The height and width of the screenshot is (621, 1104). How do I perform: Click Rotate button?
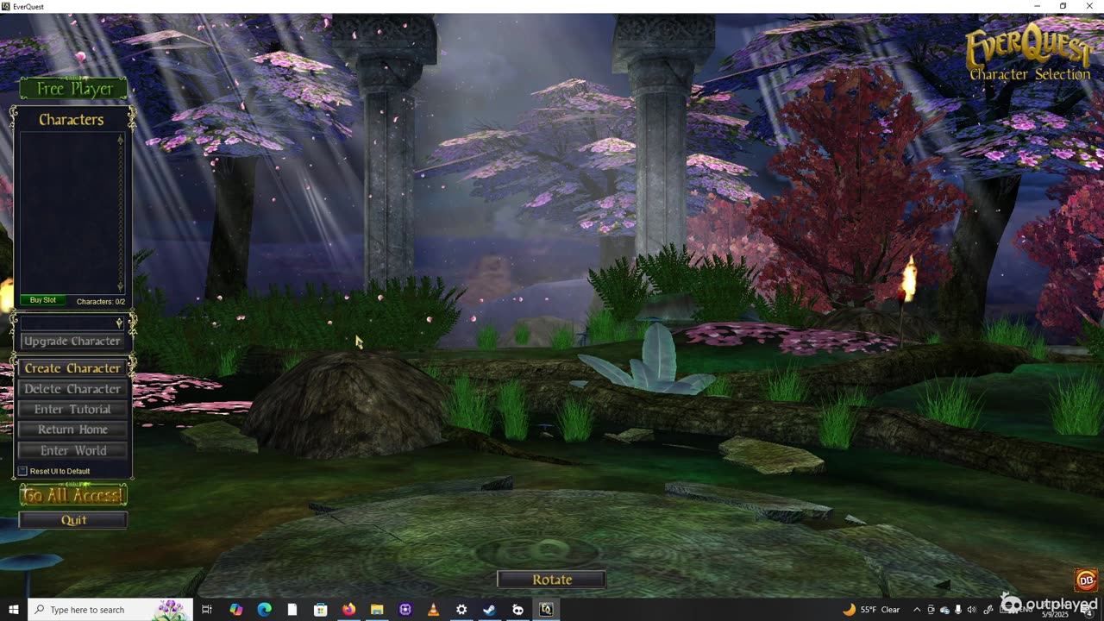coord(552,580)
